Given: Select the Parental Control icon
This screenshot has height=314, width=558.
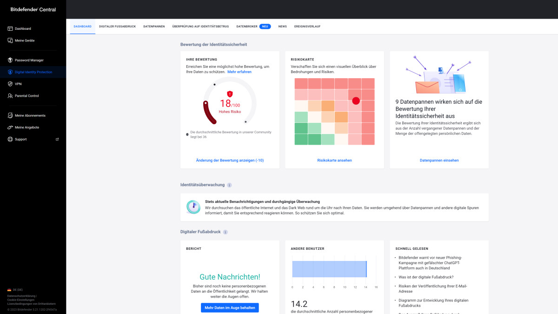Looking at the screenshot, I should [x=10, y=96].
